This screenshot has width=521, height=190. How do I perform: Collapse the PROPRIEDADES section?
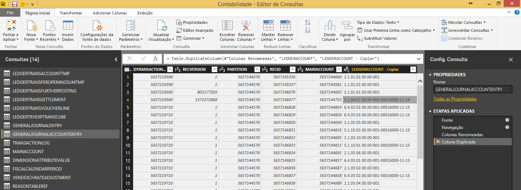point(431,75)
